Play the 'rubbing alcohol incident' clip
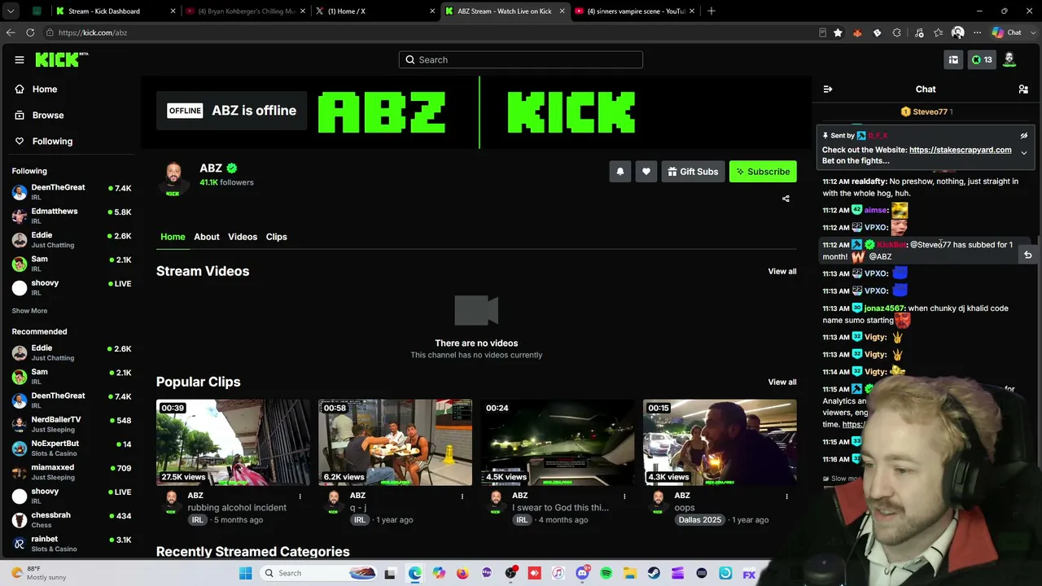Viewport: 1042px width, 586px height. [x=233, y=442]
